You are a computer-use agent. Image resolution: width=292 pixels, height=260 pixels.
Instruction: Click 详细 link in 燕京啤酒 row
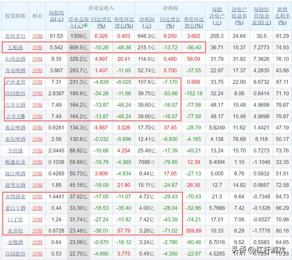pyautogui.click(x=37, y=128)
